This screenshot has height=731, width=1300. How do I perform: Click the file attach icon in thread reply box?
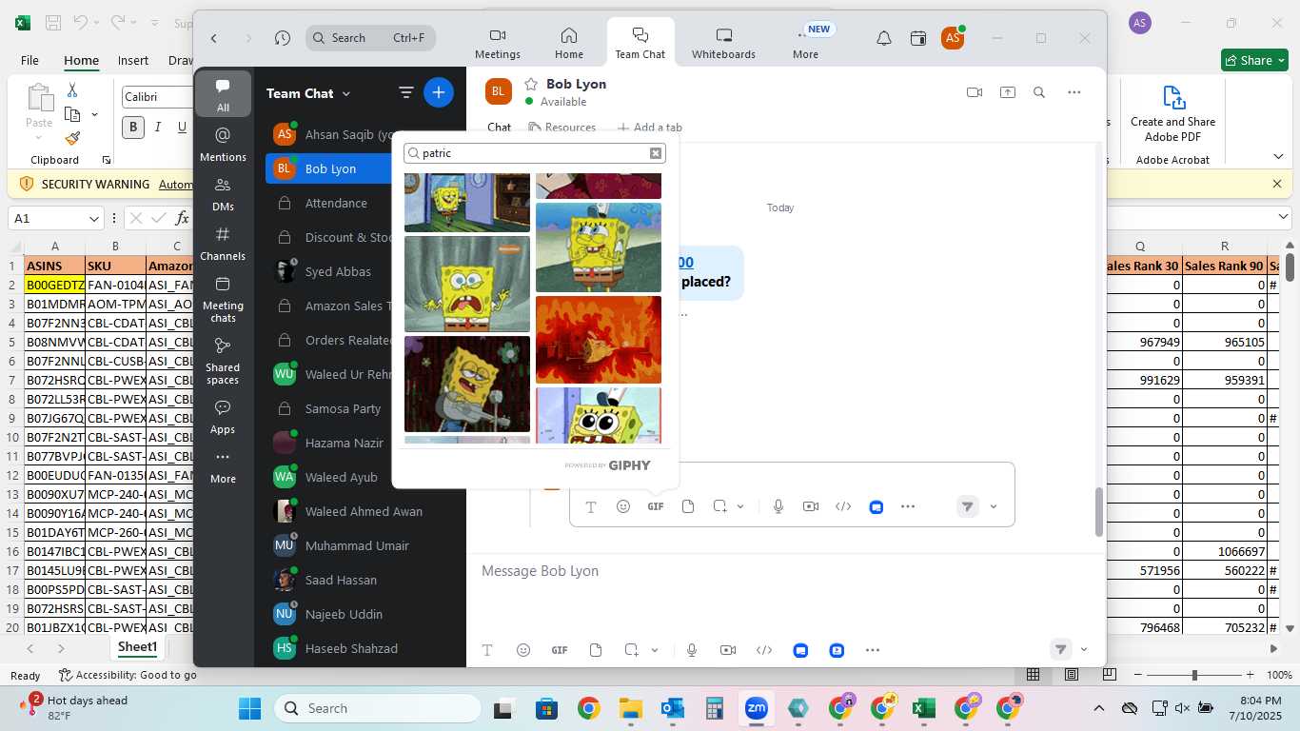tap(688, 506)
